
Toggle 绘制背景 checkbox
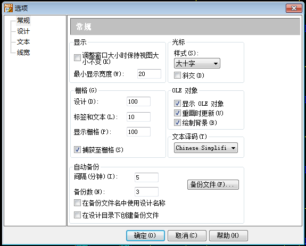[177, 123]
